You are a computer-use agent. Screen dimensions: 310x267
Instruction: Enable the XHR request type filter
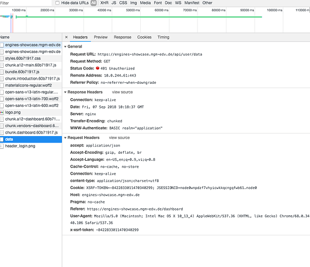coord(104,3)
